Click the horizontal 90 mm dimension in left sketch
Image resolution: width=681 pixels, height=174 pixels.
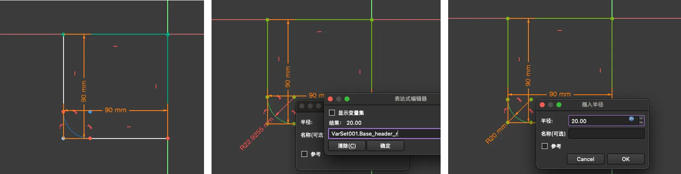115,110
